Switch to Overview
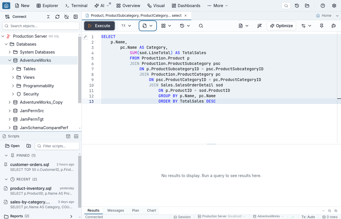This screenshot has width=341, height=219. [128, 6]
